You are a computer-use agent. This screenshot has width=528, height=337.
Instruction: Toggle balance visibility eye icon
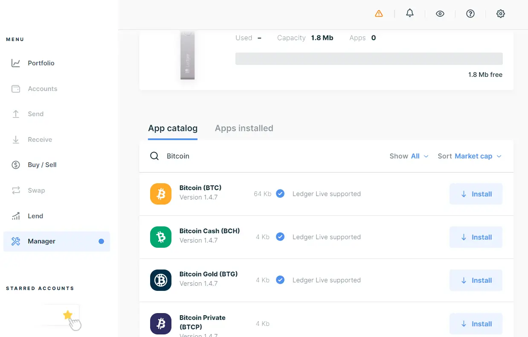[x=440, y=14]
